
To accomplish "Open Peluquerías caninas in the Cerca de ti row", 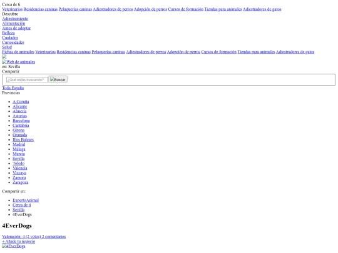I will (x=75, y=9).
